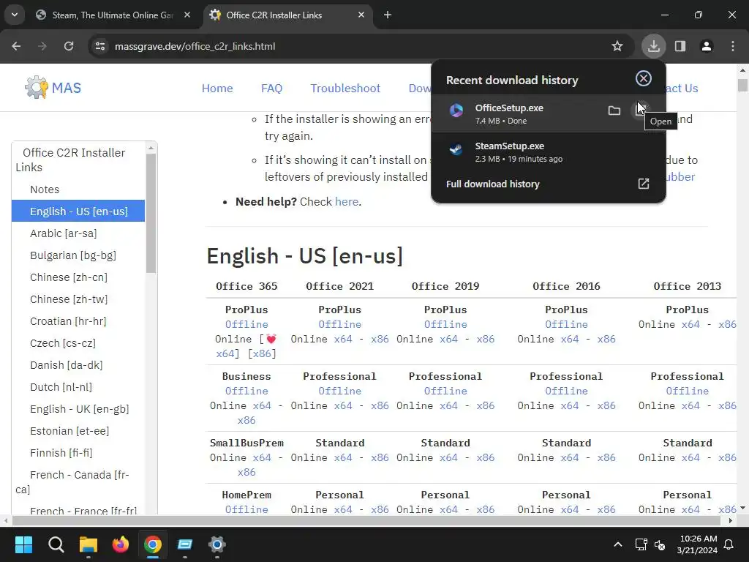749x562 pixels.
Task: Close the Office C2R Installer Links tab
Action: [x=361, y=15]
